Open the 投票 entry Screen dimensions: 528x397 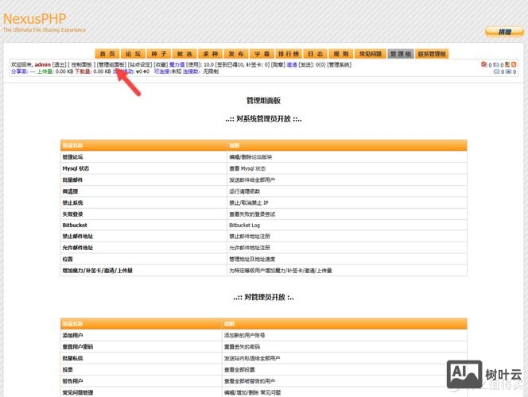[x=68, y=370]
